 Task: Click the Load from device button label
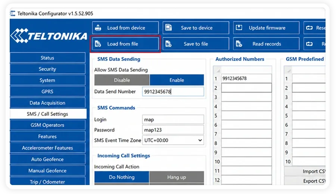[126, 28]
